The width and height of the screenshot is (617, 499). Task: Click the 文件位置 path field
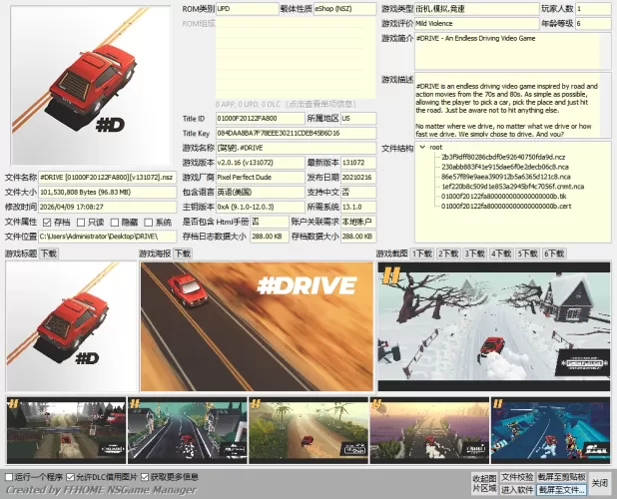[108, 237]
